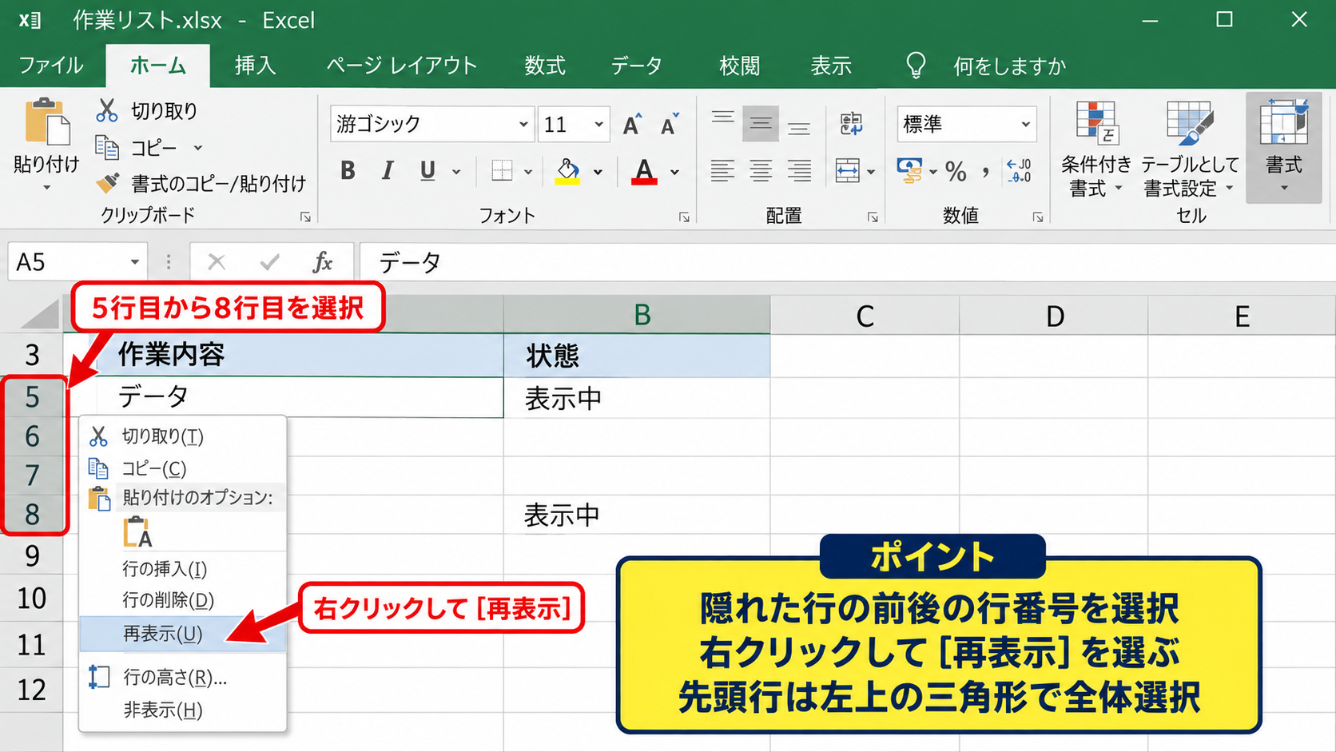The width and height of the screenshot is (1336, 752).
Task: Expand Font group dialog launcher
Action: 684,217
